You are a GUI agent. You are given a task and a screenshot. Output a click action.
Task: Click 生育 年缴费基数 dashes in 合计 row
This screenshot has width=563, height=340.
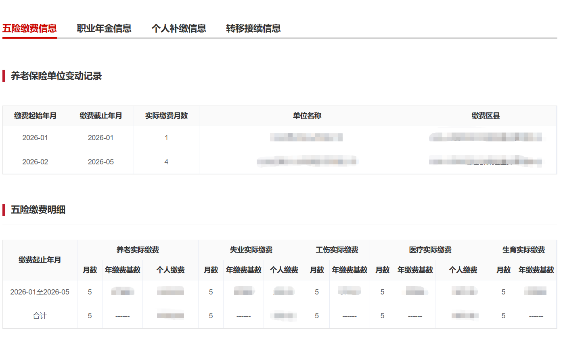click(536, 316)
